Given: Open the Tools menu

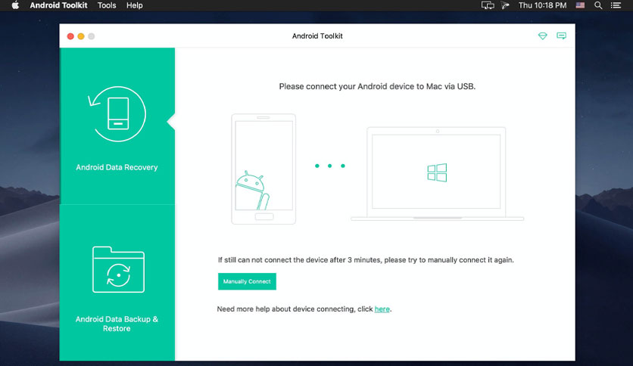Looking at the screenshot, I should click(x=107, y=5).
